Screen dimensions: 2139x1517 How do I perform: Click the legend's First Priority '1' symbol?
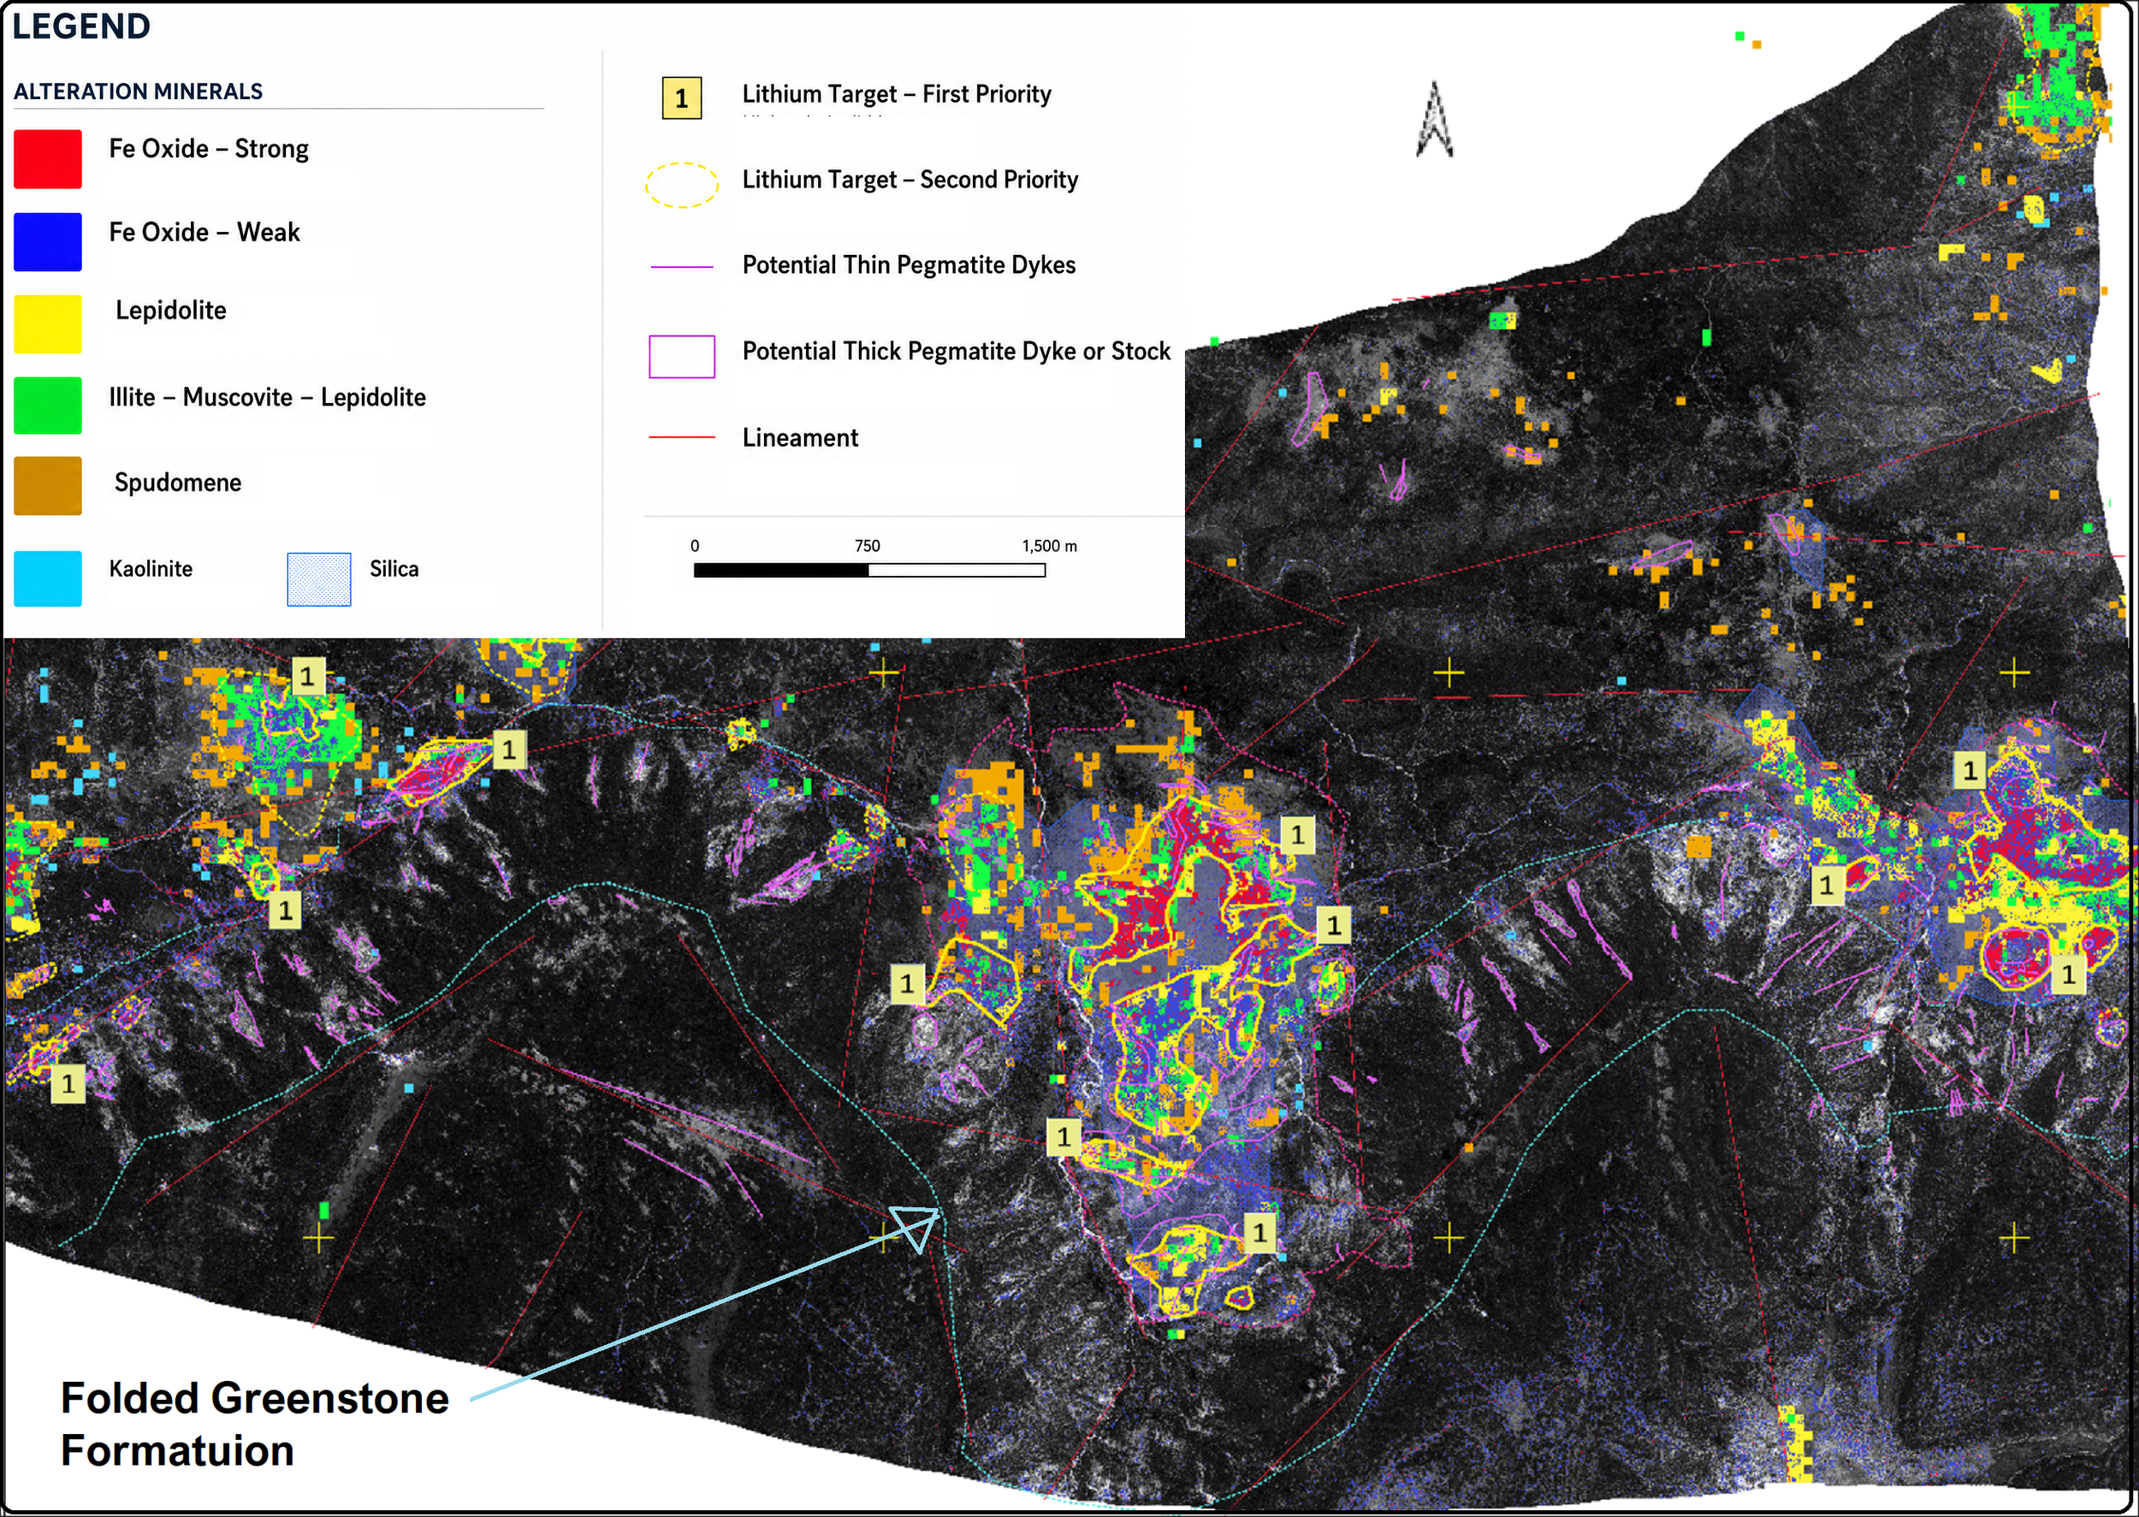point(682,98)
